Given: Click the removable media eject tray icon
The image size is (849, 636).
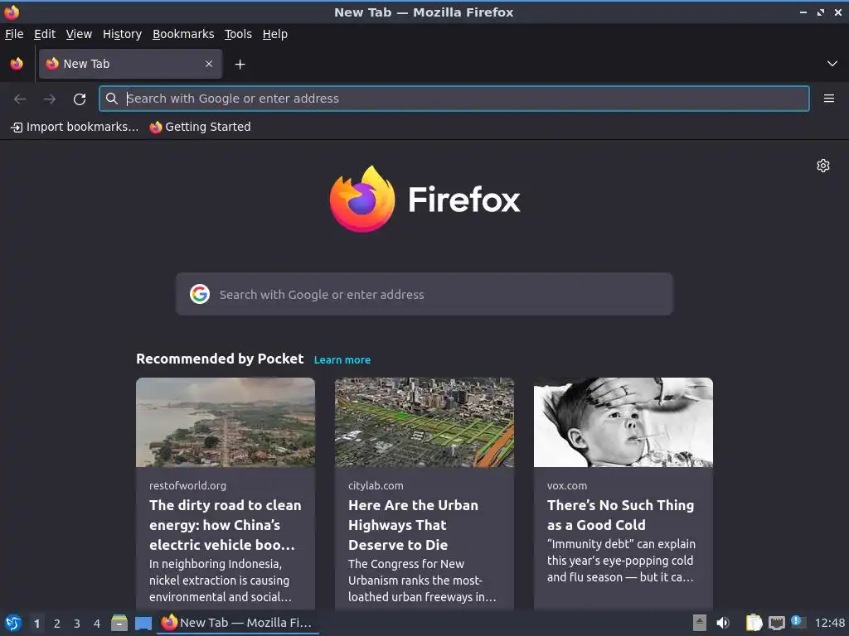Looking at the screenshot, I should click(x=700, y=623).
